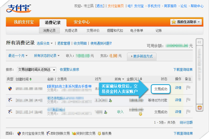Click the 退出 logout link
Screen dimensions: 209x139
100,6
